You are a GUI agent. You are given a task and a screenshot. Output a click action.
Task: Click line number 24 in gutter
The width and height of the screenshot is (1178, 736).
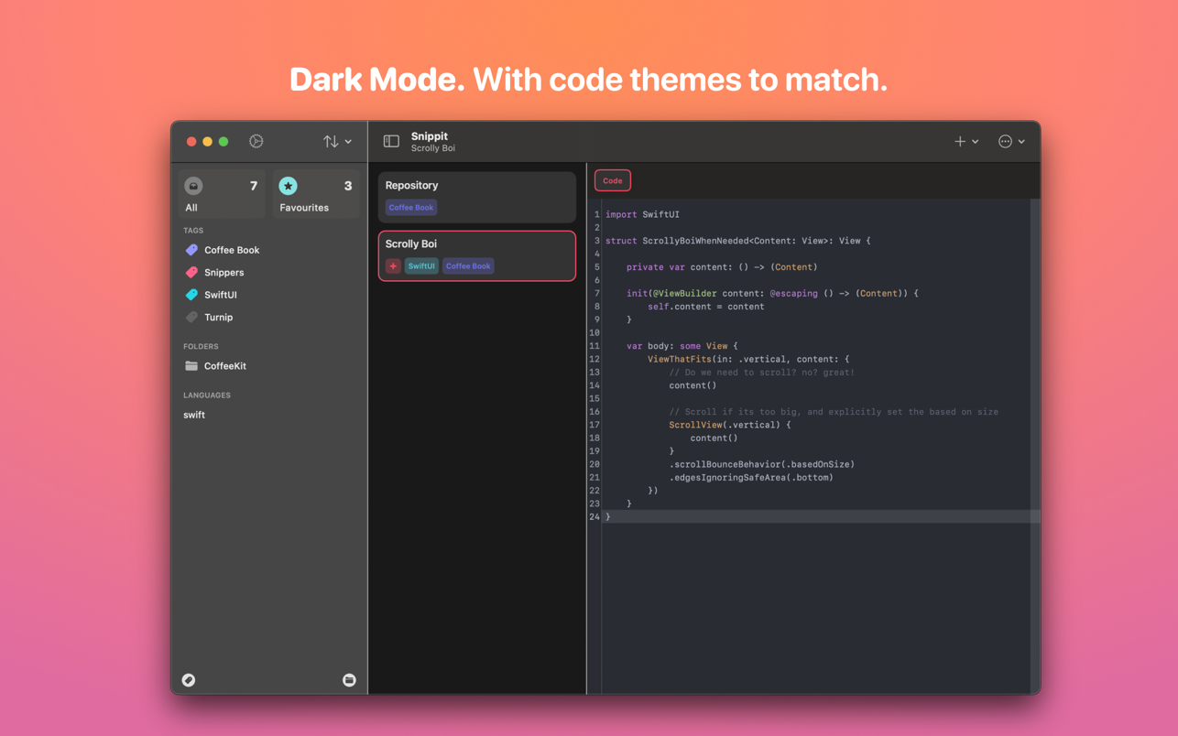tap(594, 517)
